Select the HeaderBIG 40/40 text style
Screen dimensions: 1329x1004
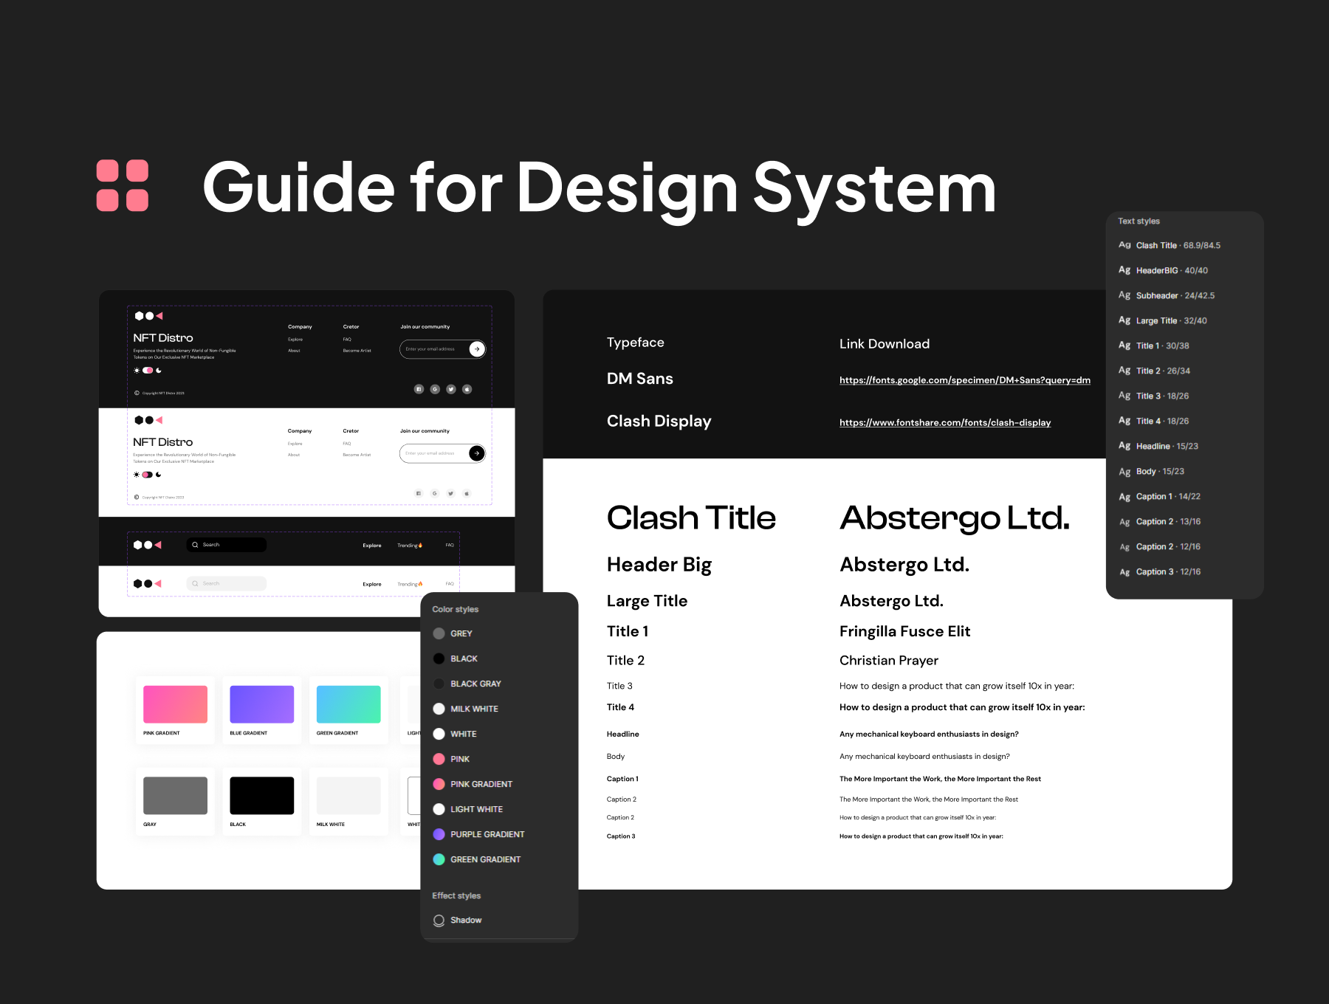coord(1171,270)
